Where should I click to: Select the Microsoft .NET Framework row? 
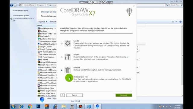point(47,70)
